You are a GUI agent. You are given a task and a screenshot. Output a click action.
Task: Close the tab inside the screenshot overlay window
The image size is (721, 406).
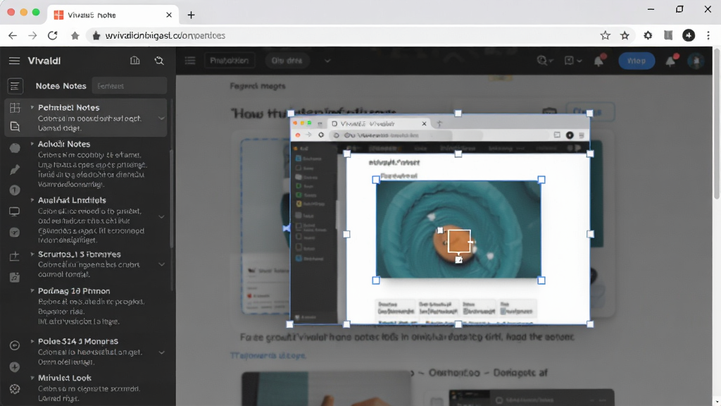pyautogui.click(x=424, y=123)
